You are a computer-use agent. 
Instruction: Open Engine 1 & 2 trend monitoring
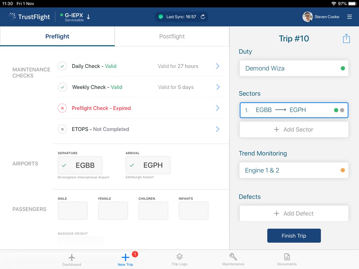pyautogui.click(x=294, y=170)
